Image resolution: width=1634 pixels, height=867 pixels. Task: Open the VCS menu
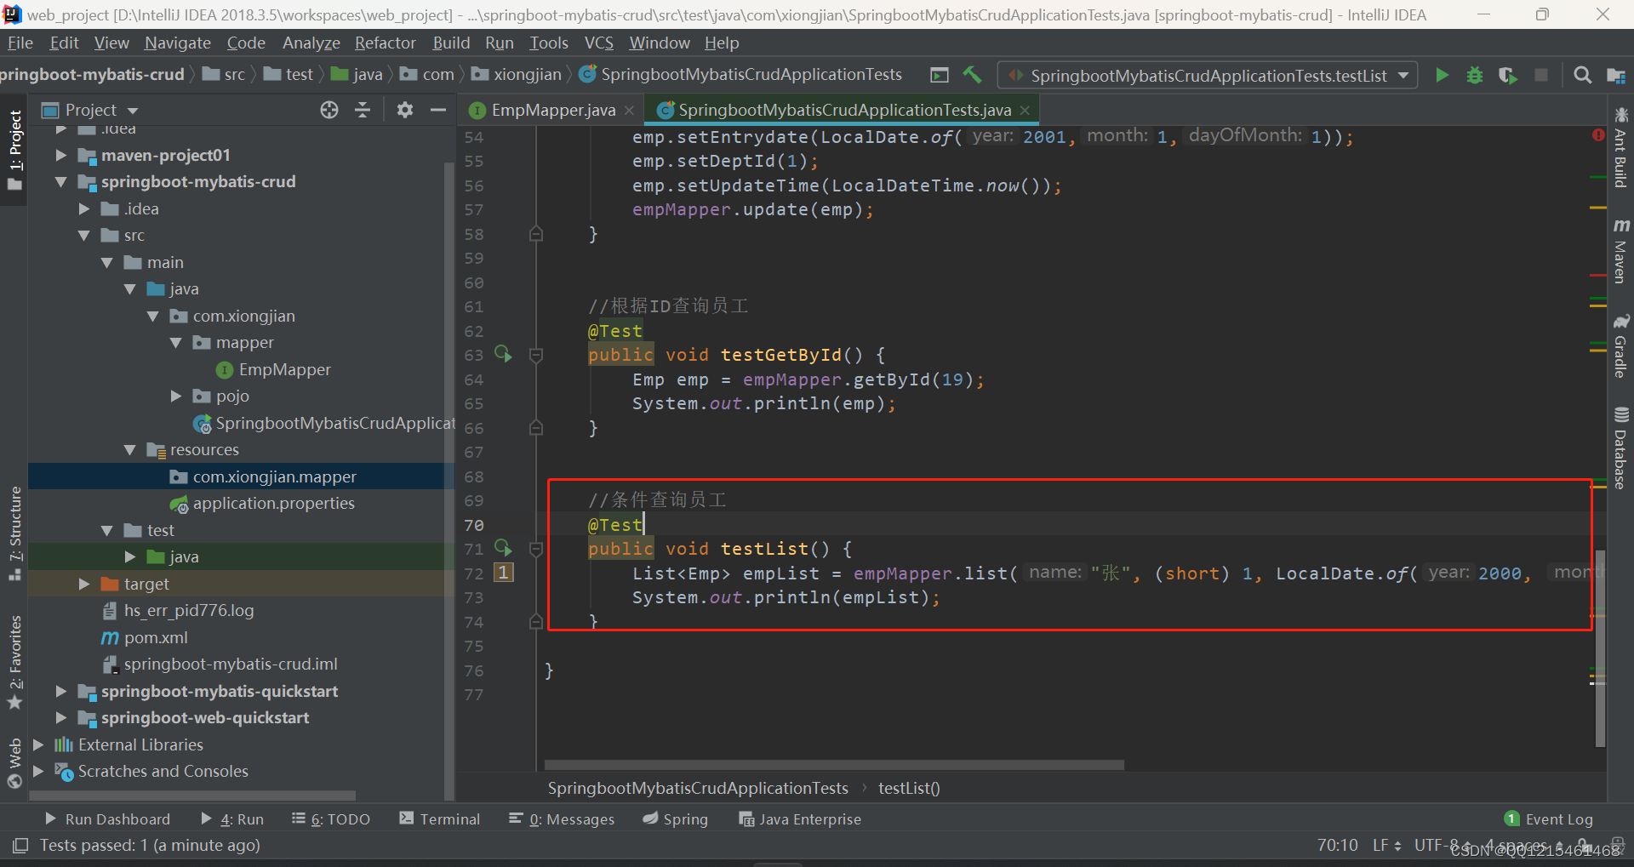[599, 43]
